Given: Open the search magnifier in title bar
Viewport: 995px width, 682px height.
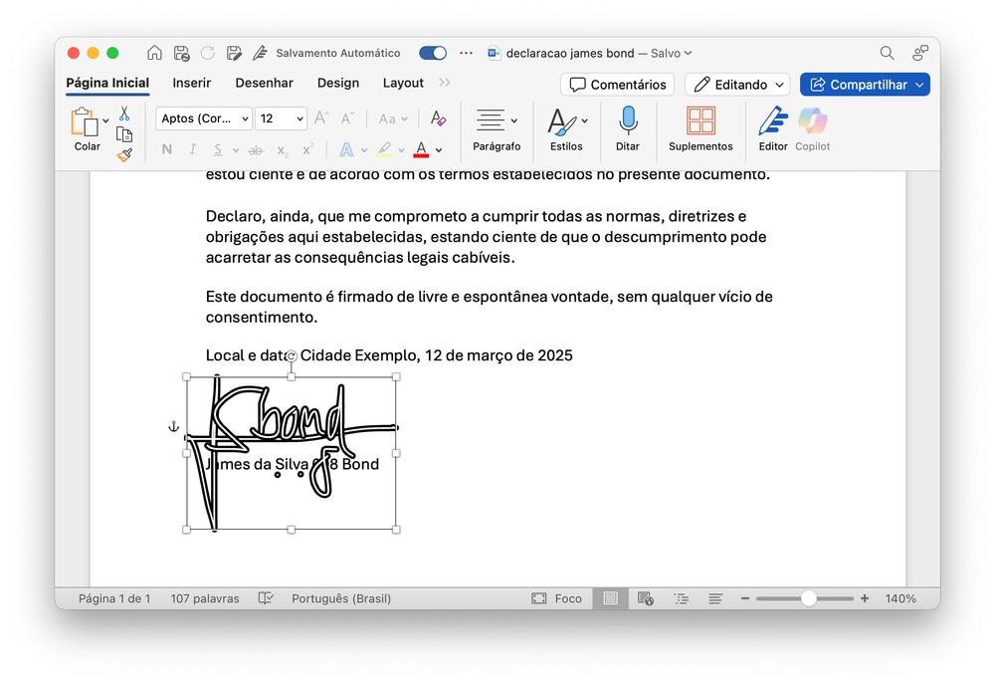Looking at the screenshot, I should (887, 53).
